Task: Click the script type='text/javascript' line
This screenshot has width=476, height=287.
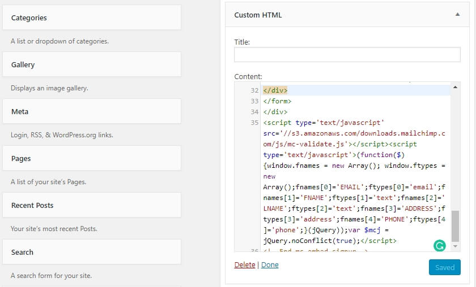Action: (324, 123)
